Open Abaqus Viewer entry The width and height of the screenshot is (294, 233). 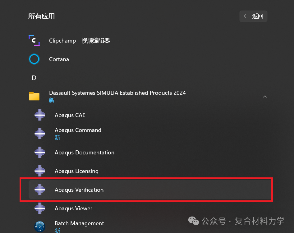[73, 208]
